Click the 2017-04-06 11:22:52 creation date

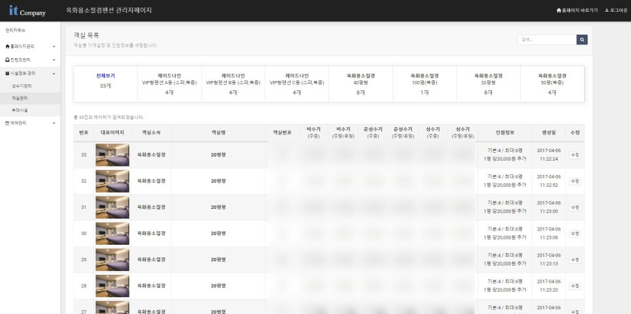click(x=549, y=181)
